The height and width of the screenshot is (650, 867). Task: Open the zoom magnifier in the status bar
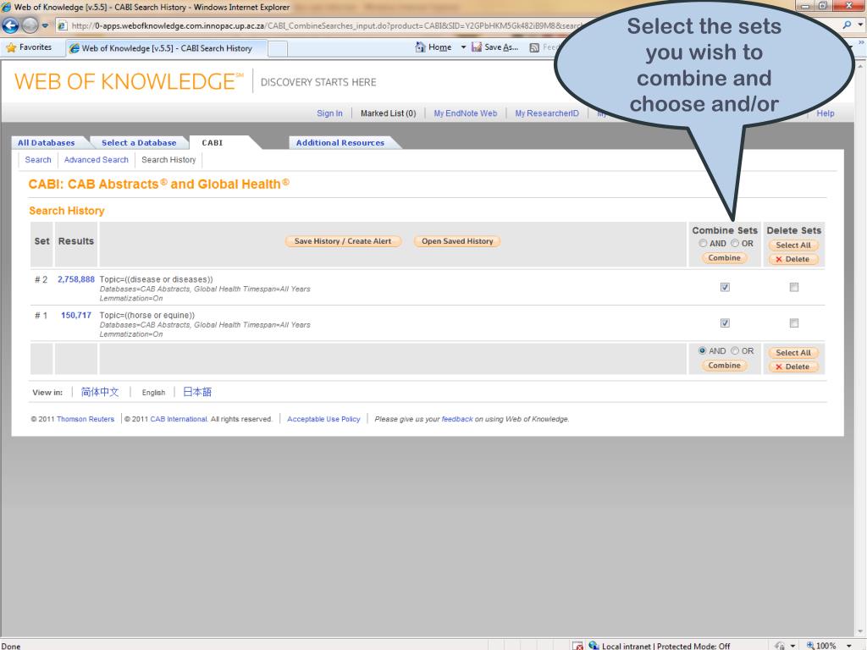click(x=810, y=646)
